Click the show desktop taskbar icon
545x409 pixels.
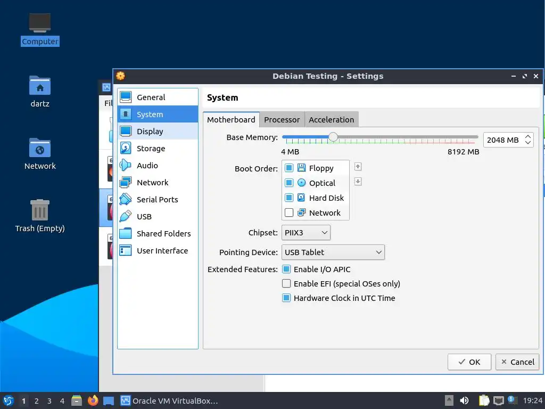coord(109,400)
